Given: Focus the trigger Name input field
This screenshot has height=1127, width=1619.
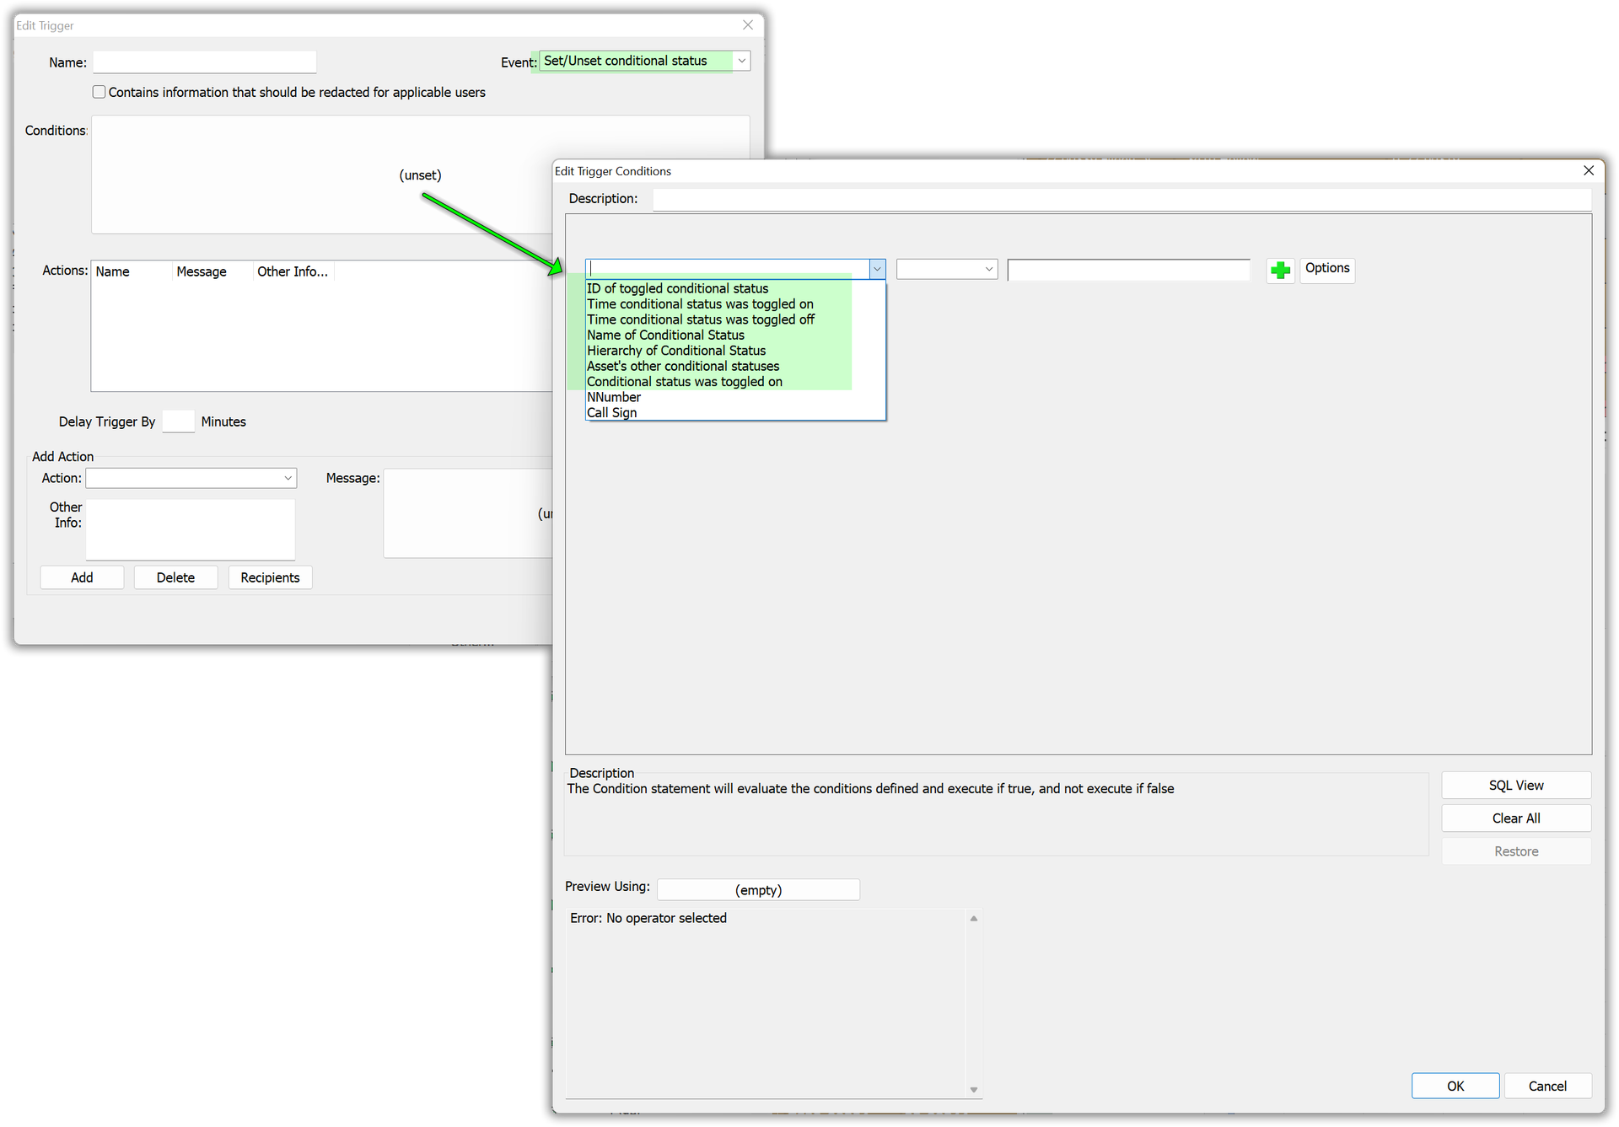Looking at the screenshot, I should [x=204, y=62].
